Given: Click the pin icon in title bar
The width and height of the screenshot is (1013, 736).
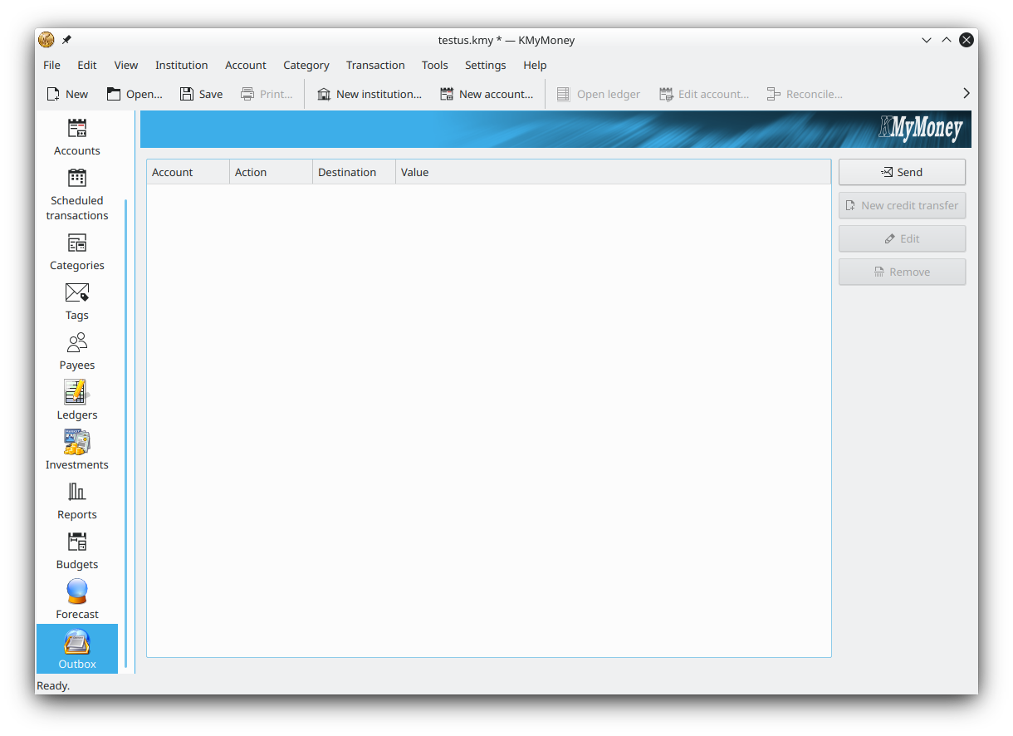Looking at the screenshot, I should click(66, 40).
